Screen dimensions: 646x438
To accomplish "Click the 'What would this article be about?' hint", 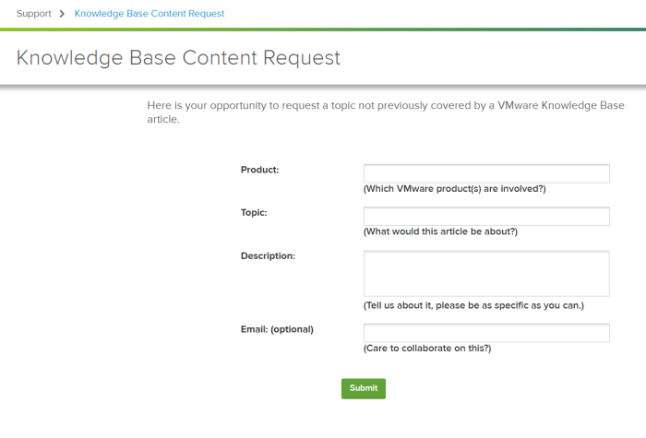I will (440, 231).
